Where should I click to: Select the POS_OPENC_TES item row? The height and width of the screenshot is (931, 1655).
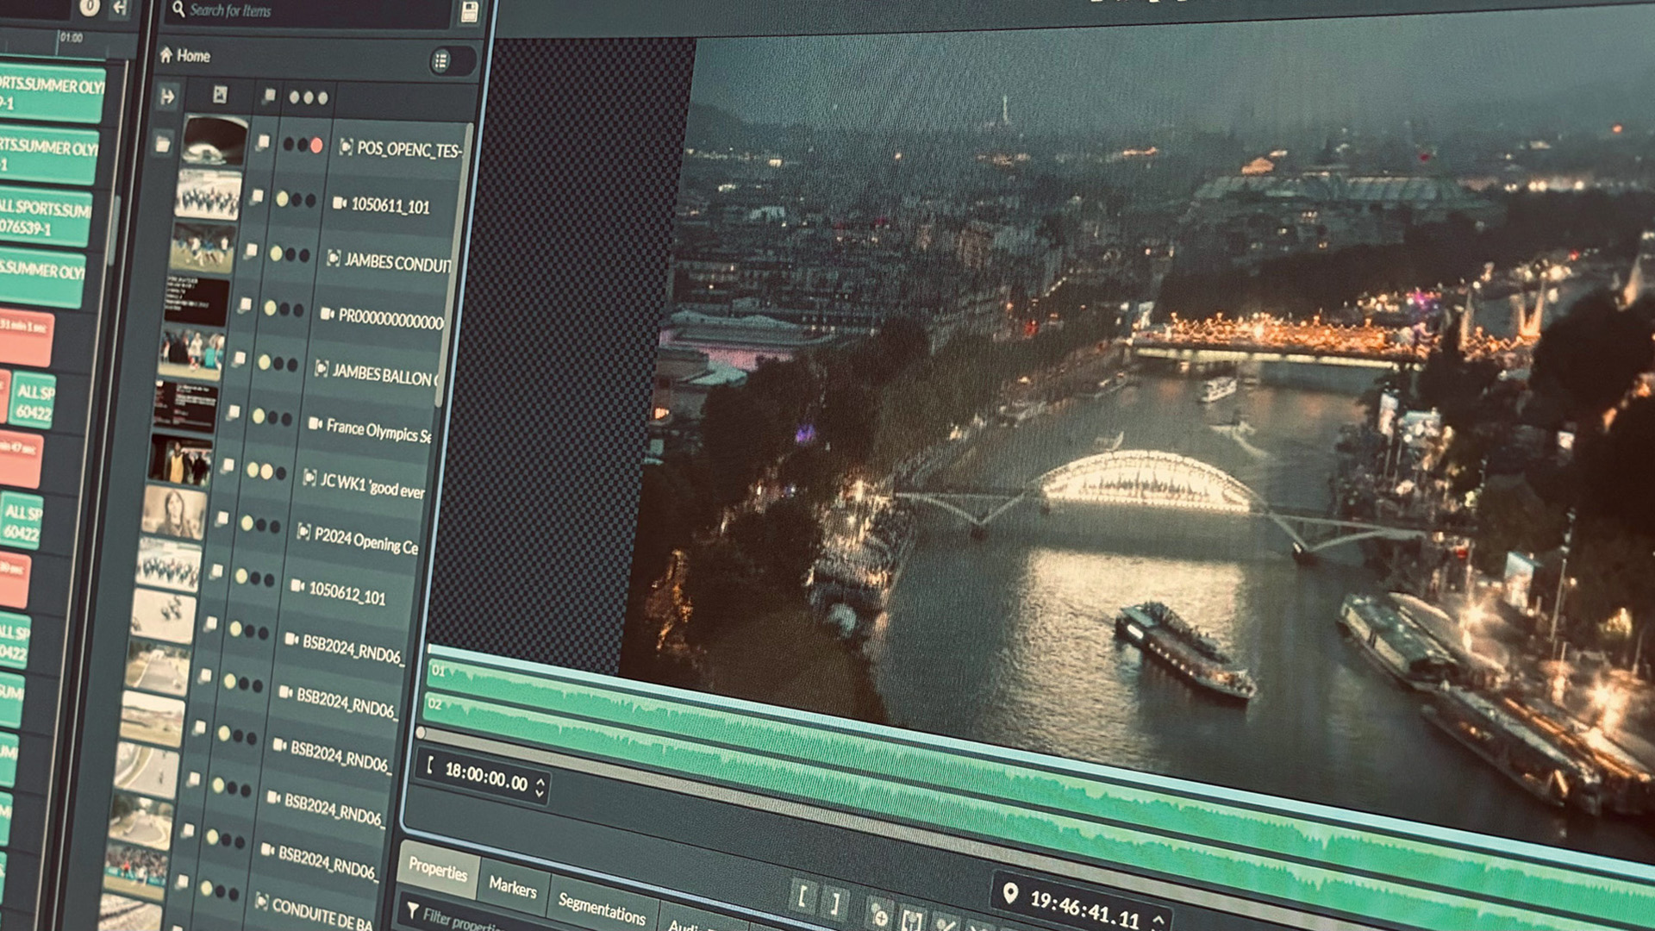tap(405, 149)
